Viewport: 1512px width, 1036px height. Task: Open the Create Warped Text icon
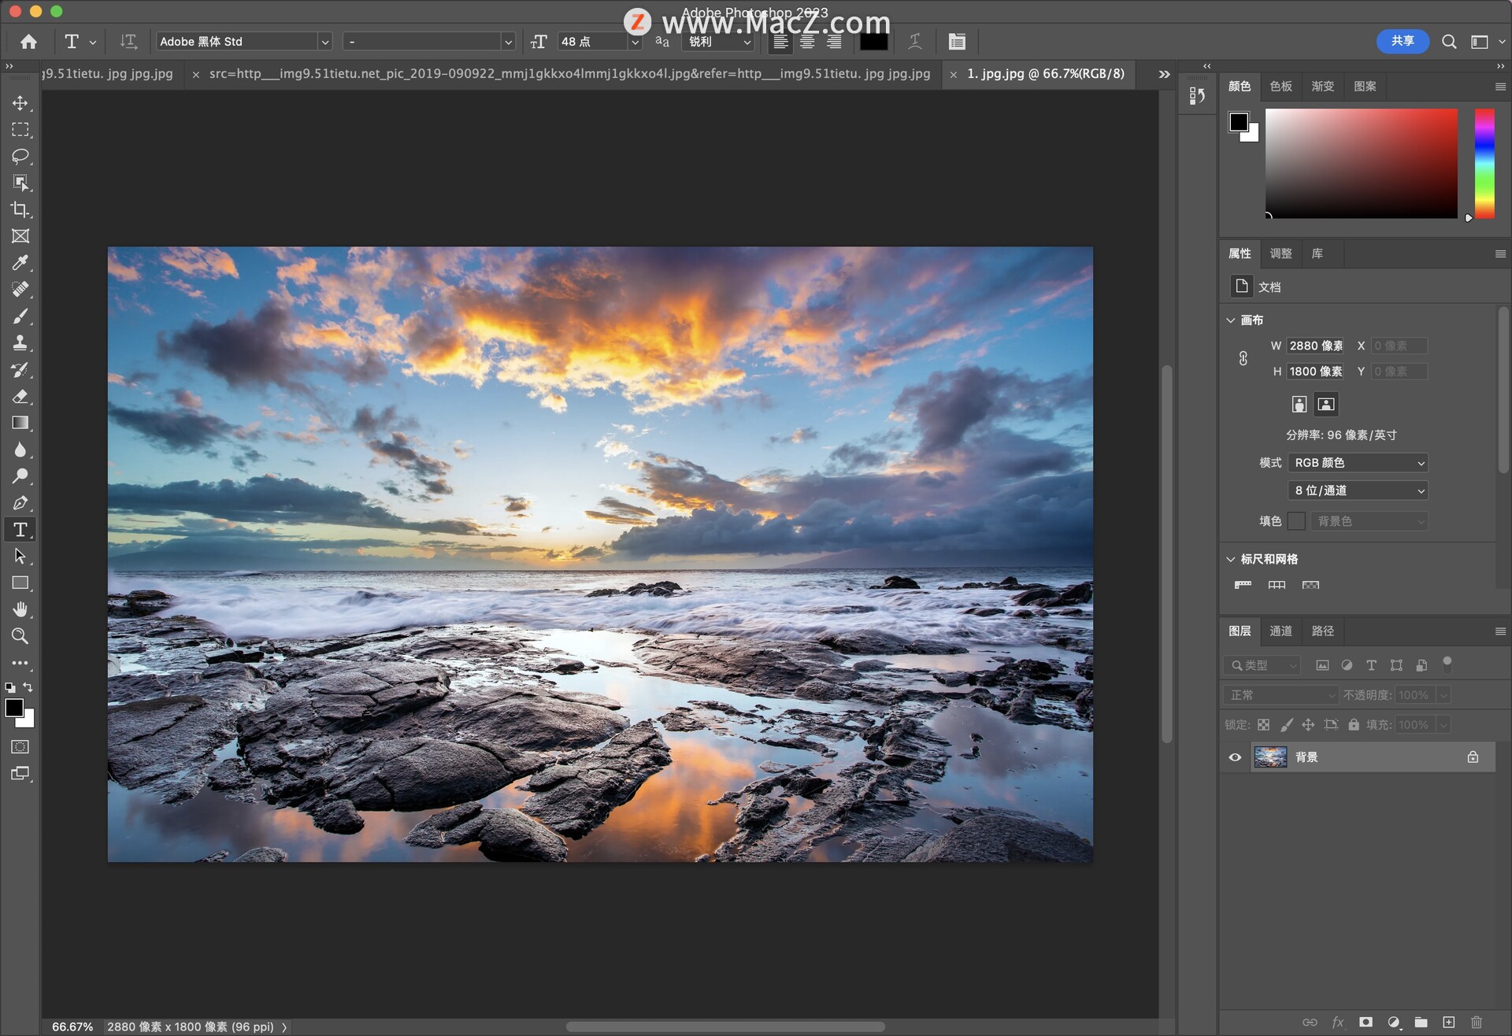pos(915,42)
